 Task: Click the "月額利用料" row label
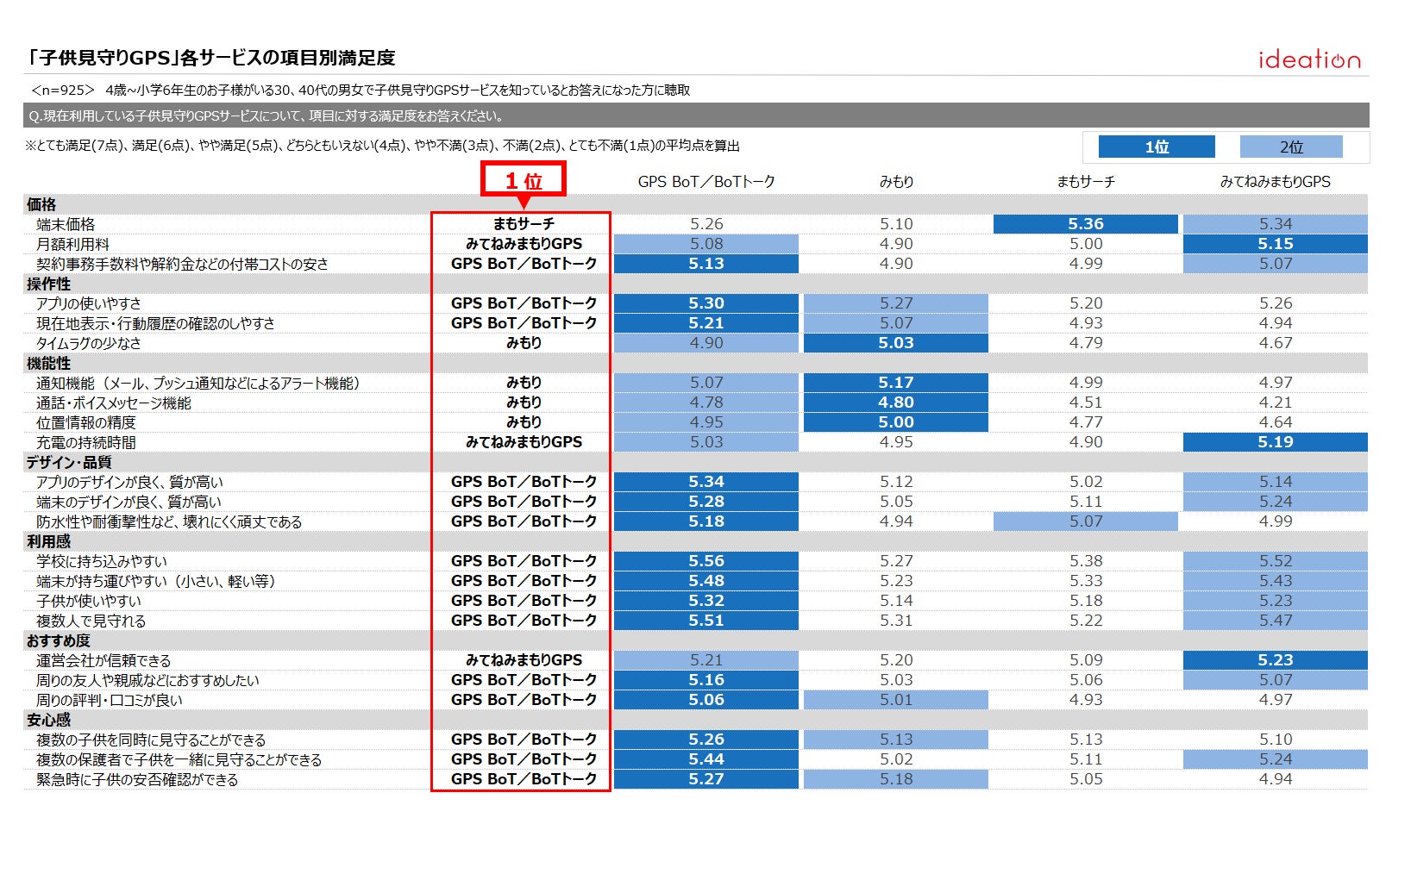coord(72,244)
